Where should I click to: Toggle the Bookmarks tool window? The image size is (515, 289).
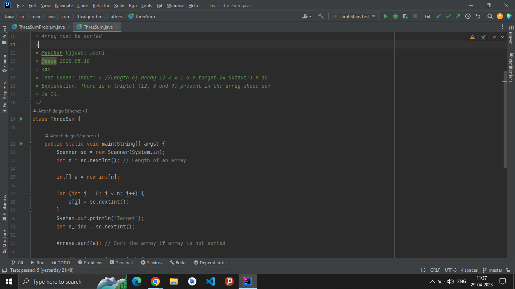[5, 208]
